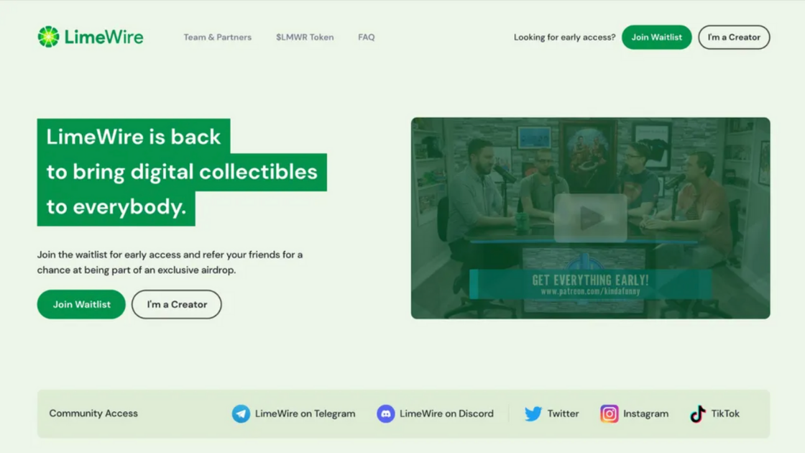Click the 'Looking for early access?' text
Screen dimensions: 805x453
click(x=564, y=37)
